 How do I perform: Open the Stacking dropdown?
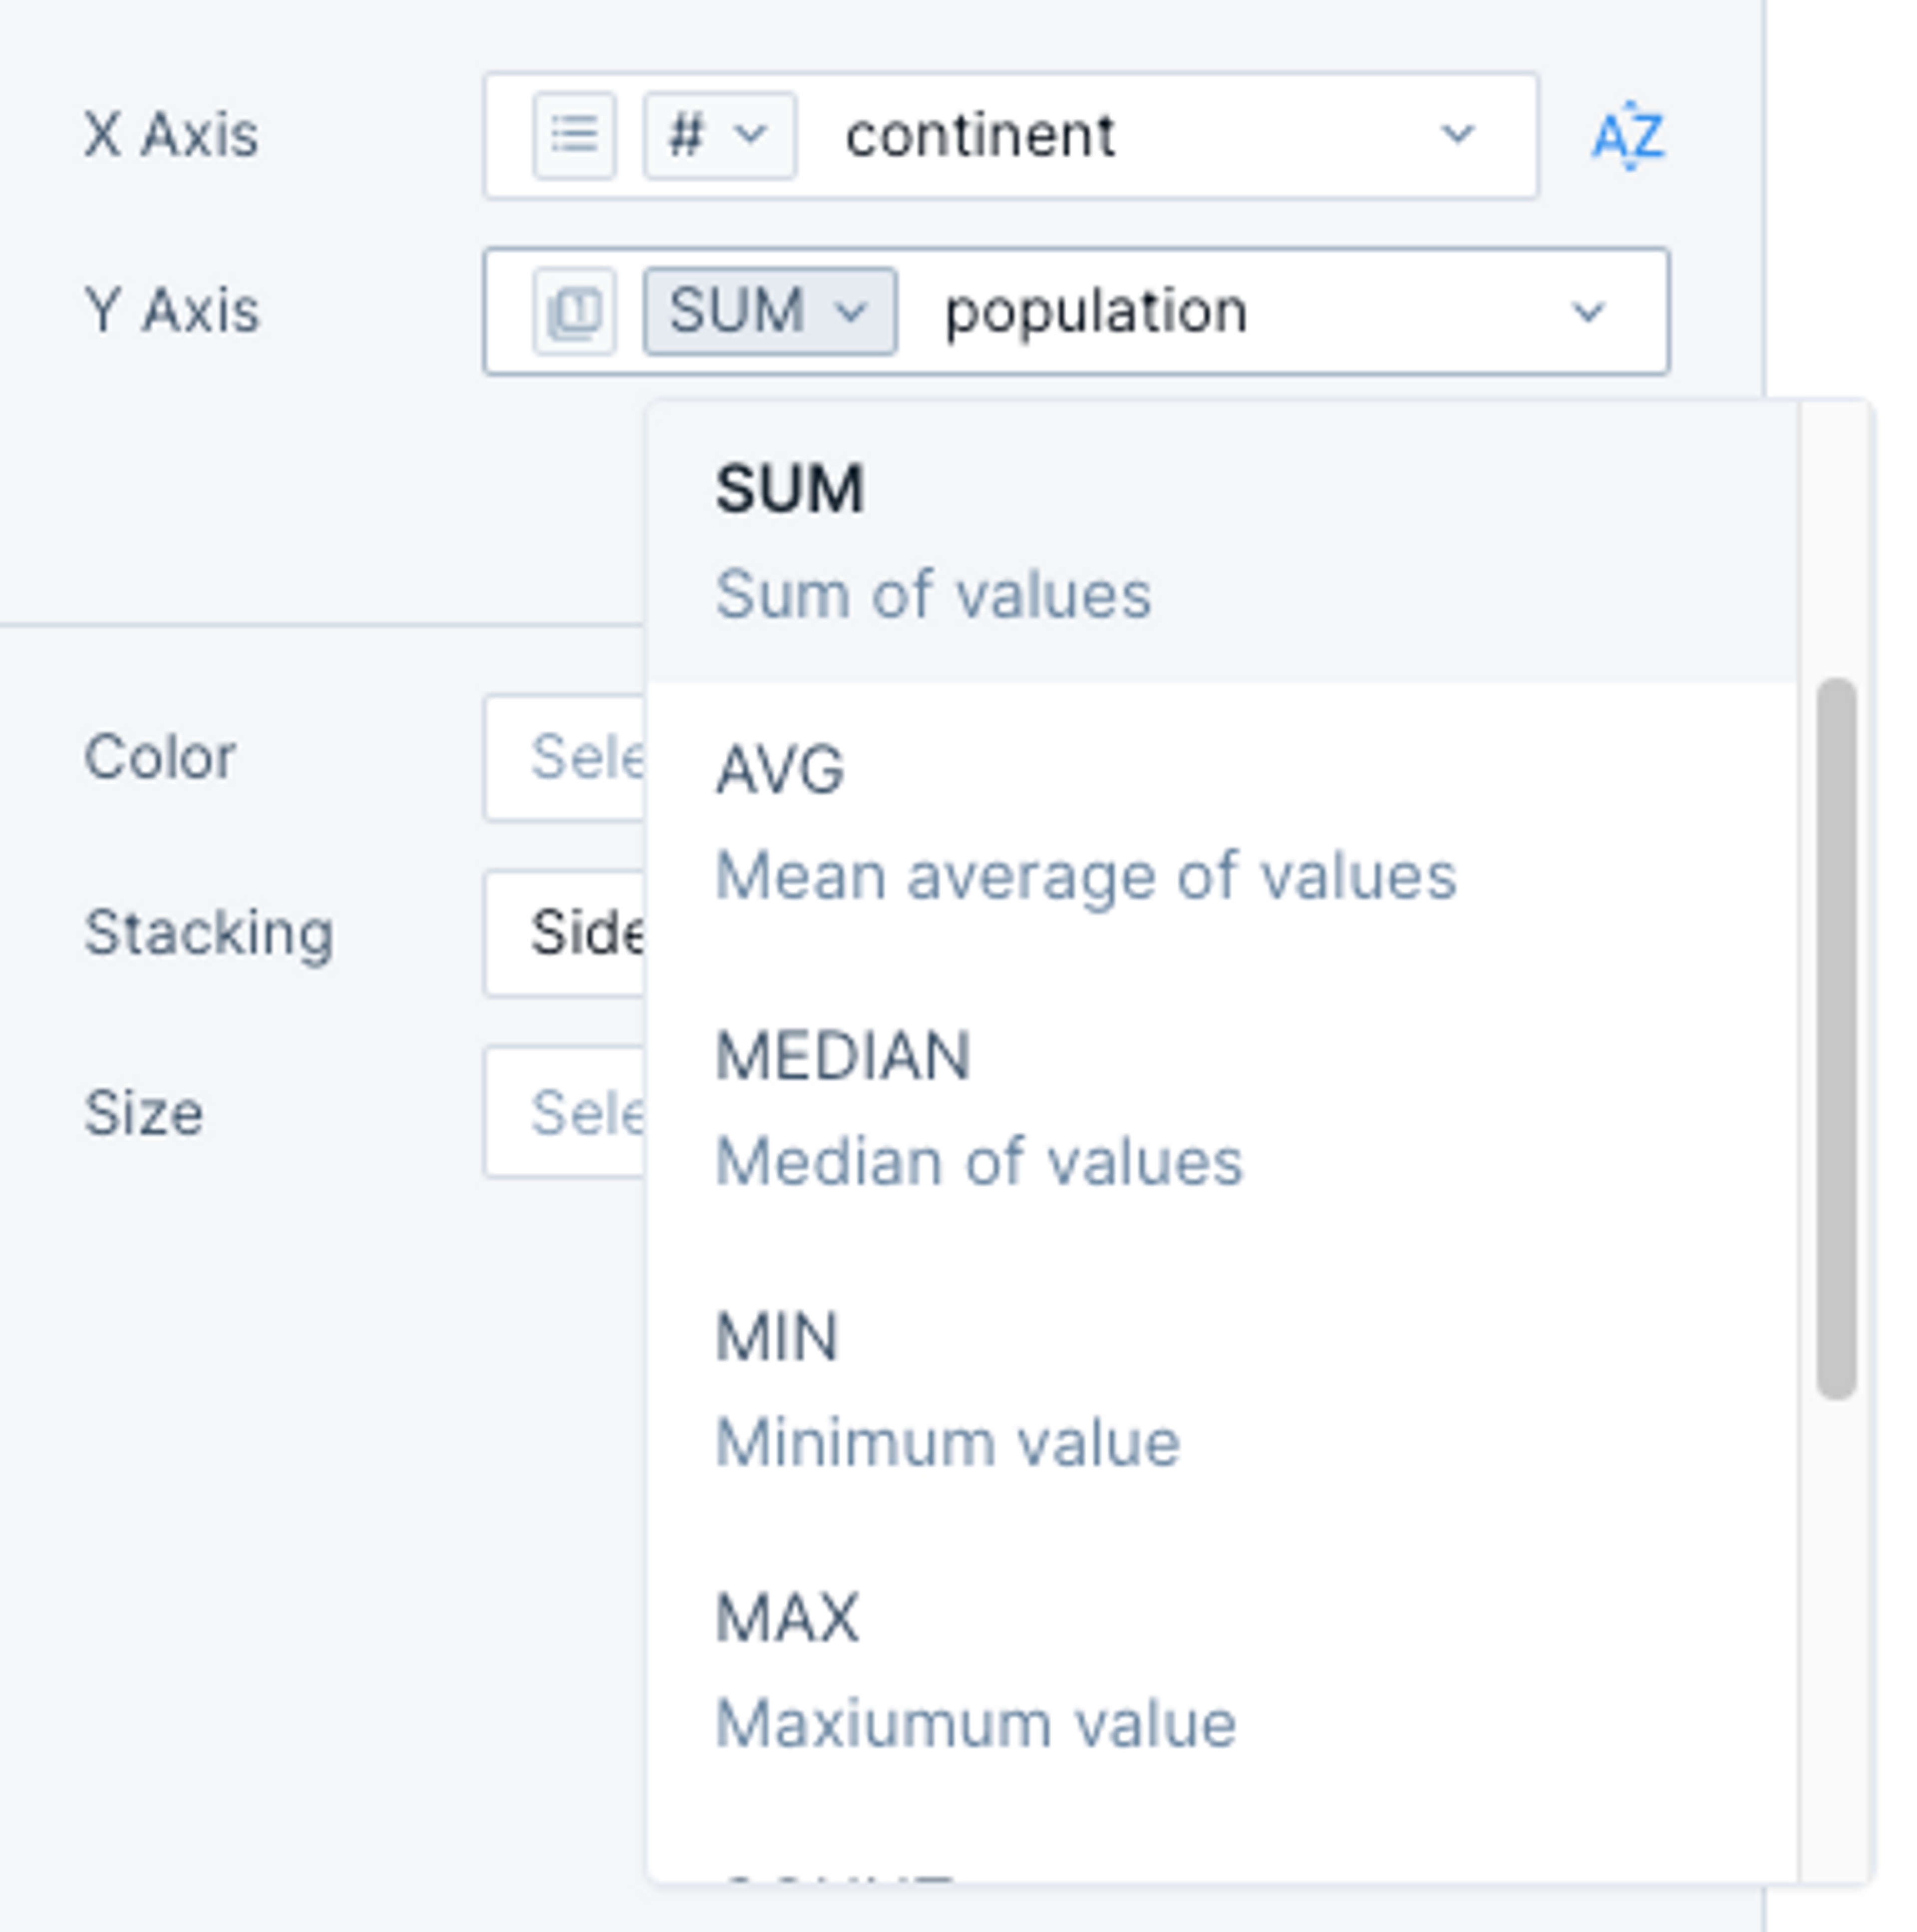[565, 934]
